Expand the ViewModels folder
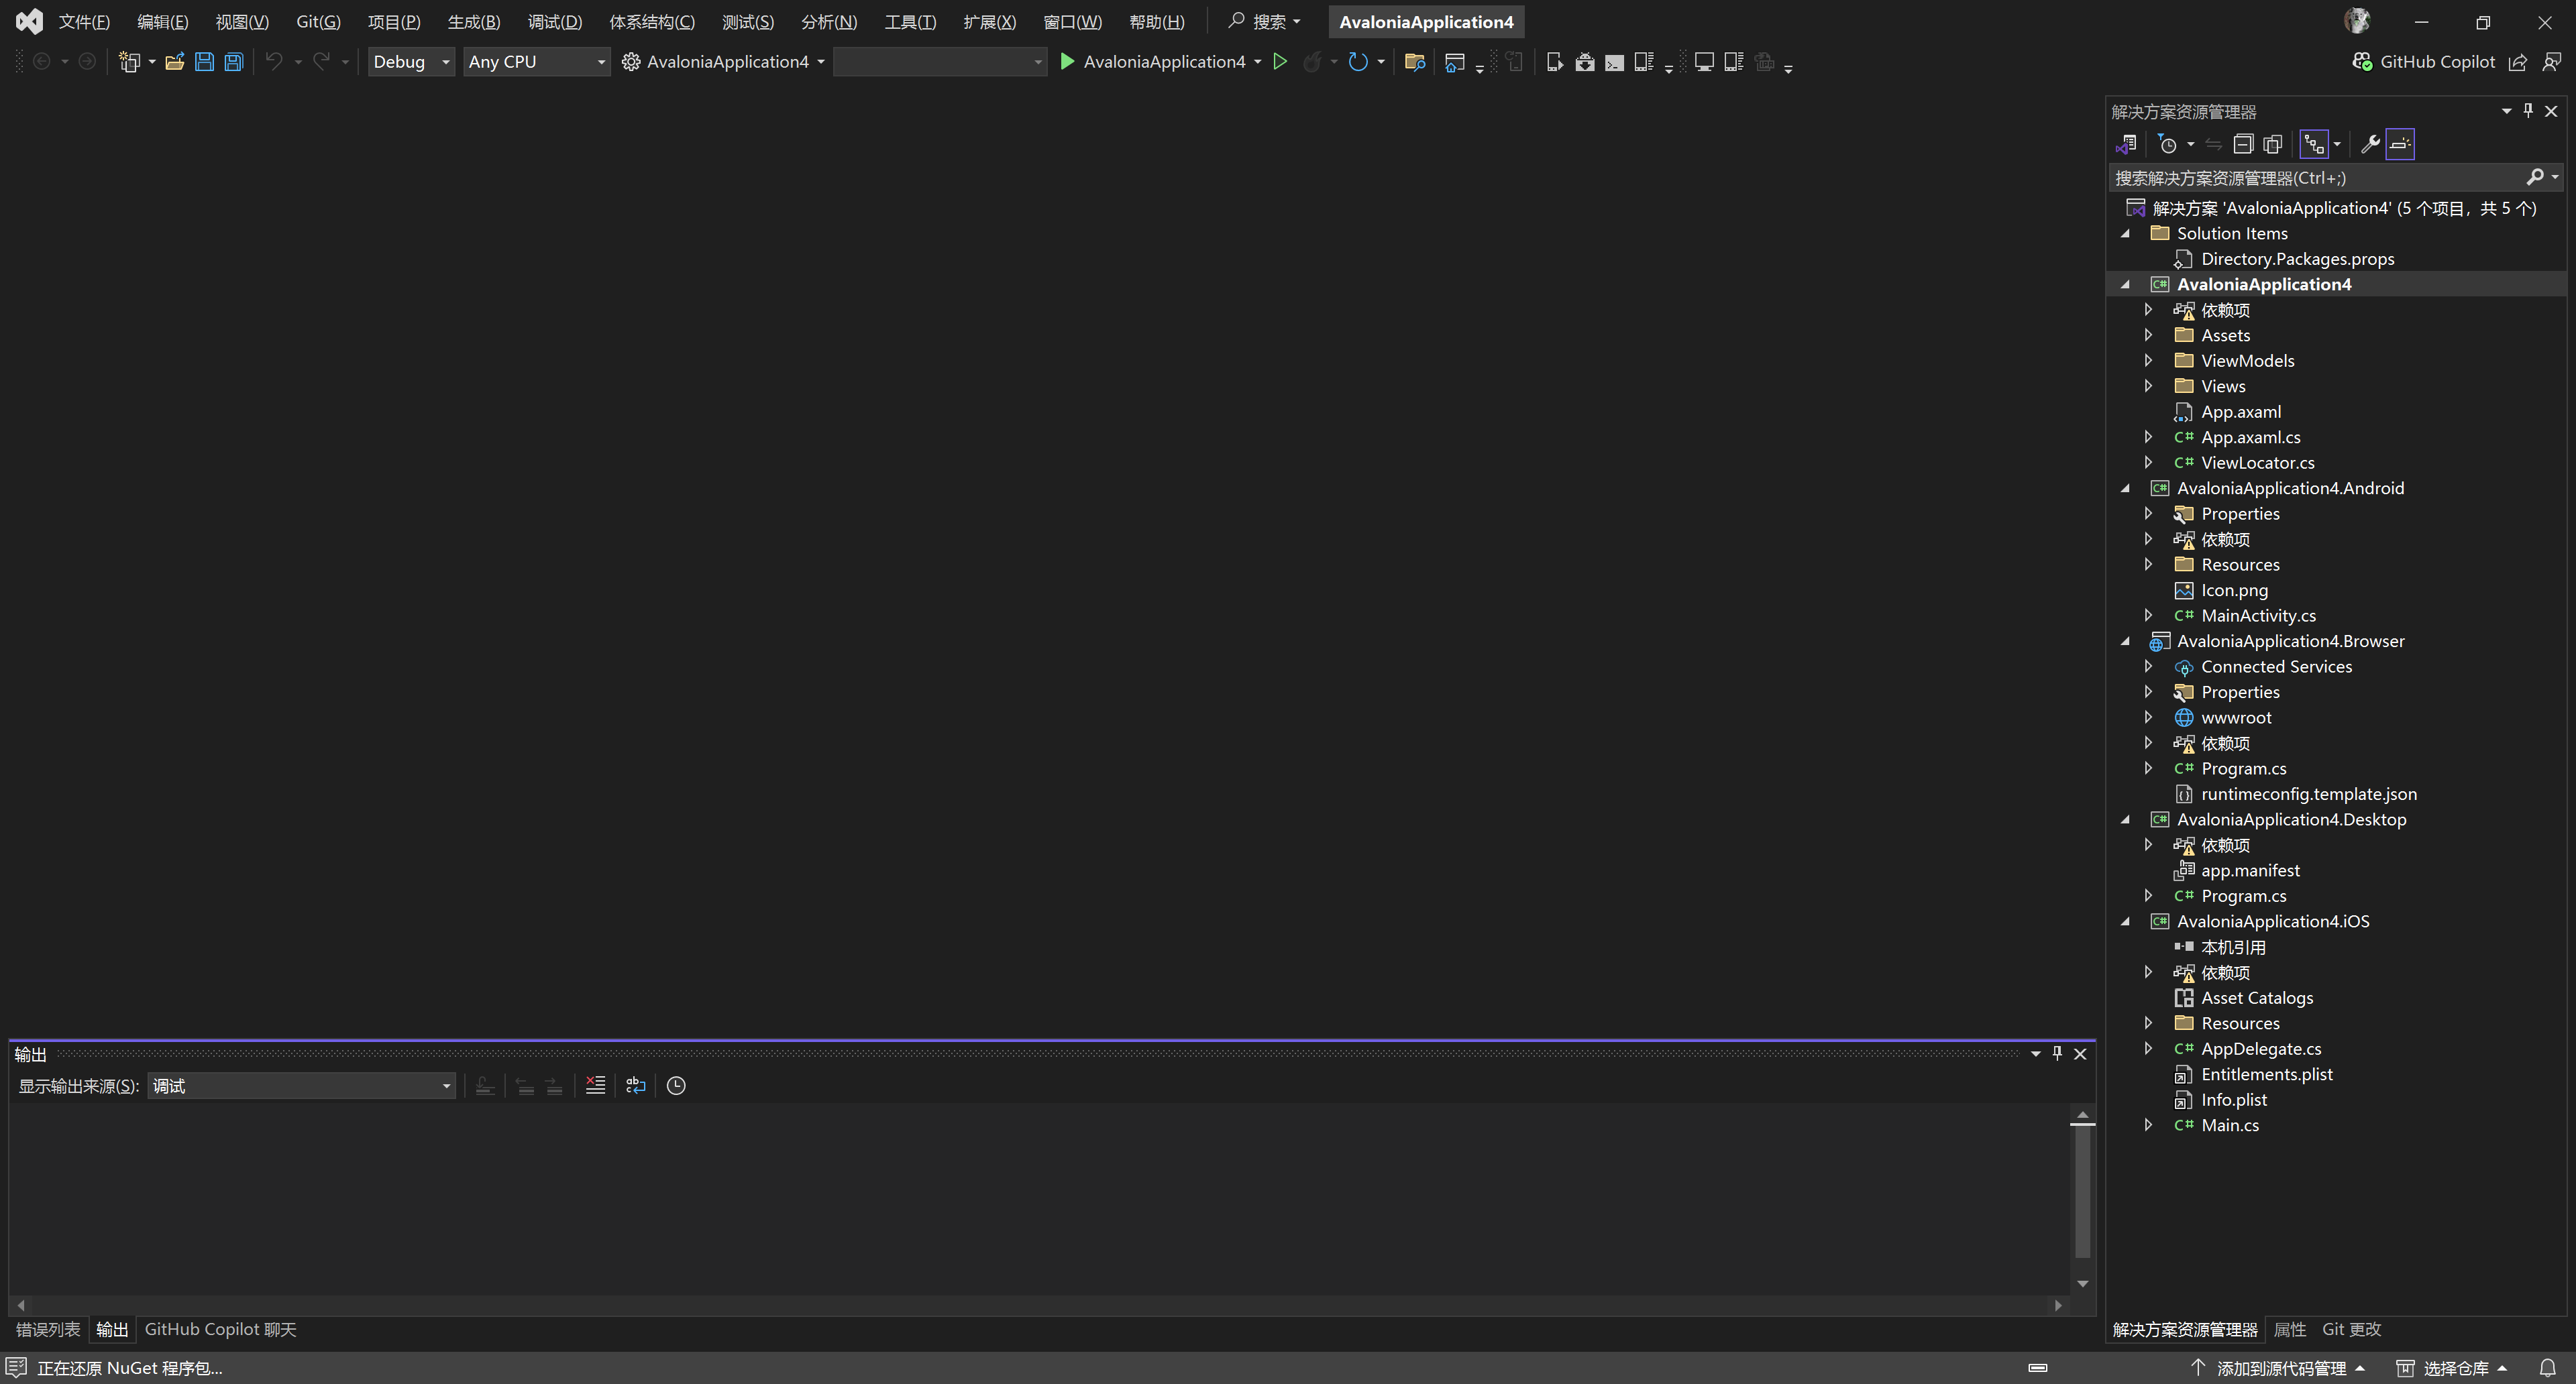 click(2148, 359)
